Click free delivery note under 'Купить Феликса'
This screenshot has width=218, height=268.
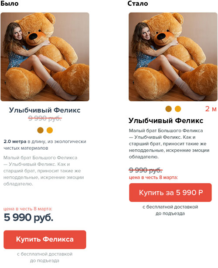[45, 257]
